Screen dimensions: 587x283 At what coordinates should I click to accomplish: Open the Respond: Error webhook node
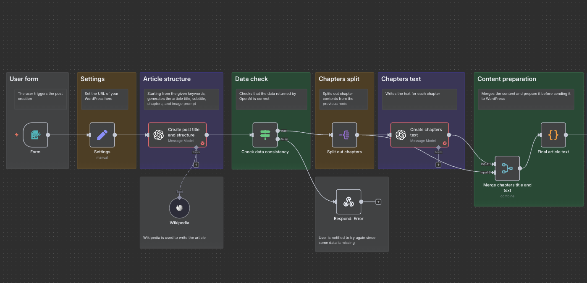(x=349, y=202)
